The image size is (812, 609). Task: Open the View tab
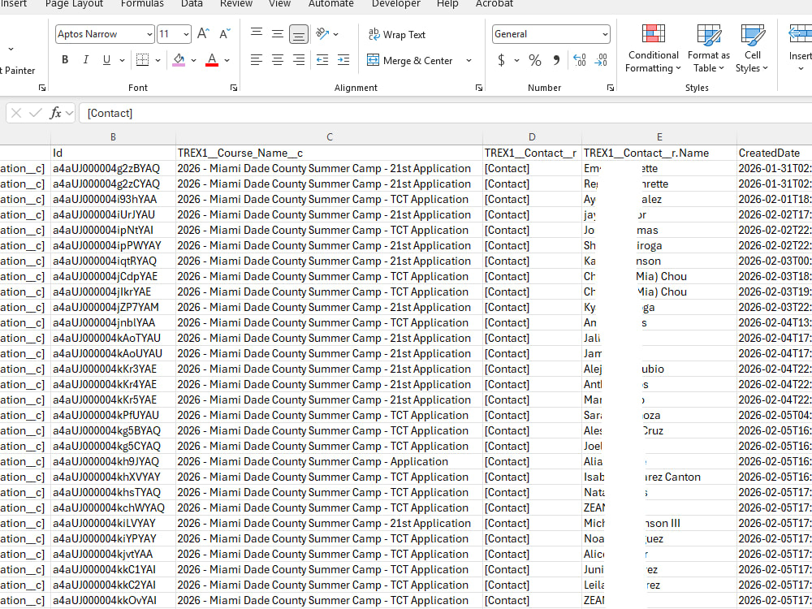[279, 3]
